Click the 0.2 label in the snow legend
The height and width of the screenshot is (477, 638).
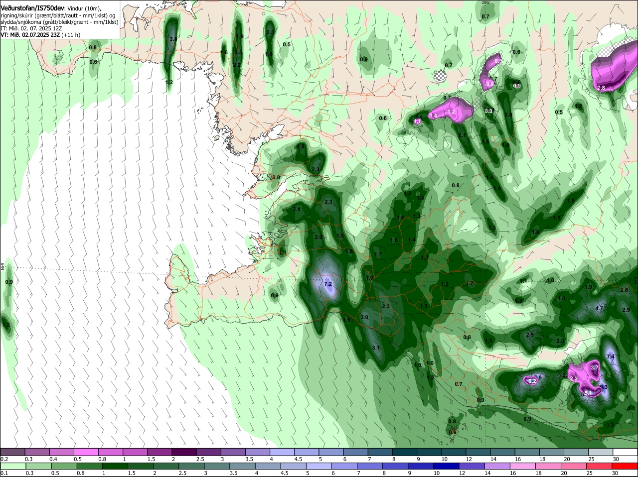point(4,459)
